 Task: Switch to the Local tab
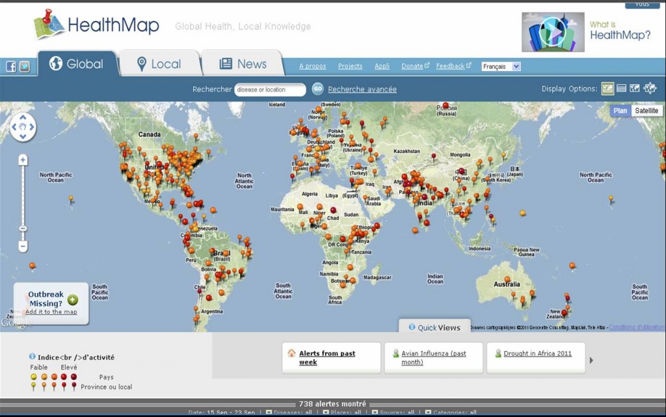160,63
